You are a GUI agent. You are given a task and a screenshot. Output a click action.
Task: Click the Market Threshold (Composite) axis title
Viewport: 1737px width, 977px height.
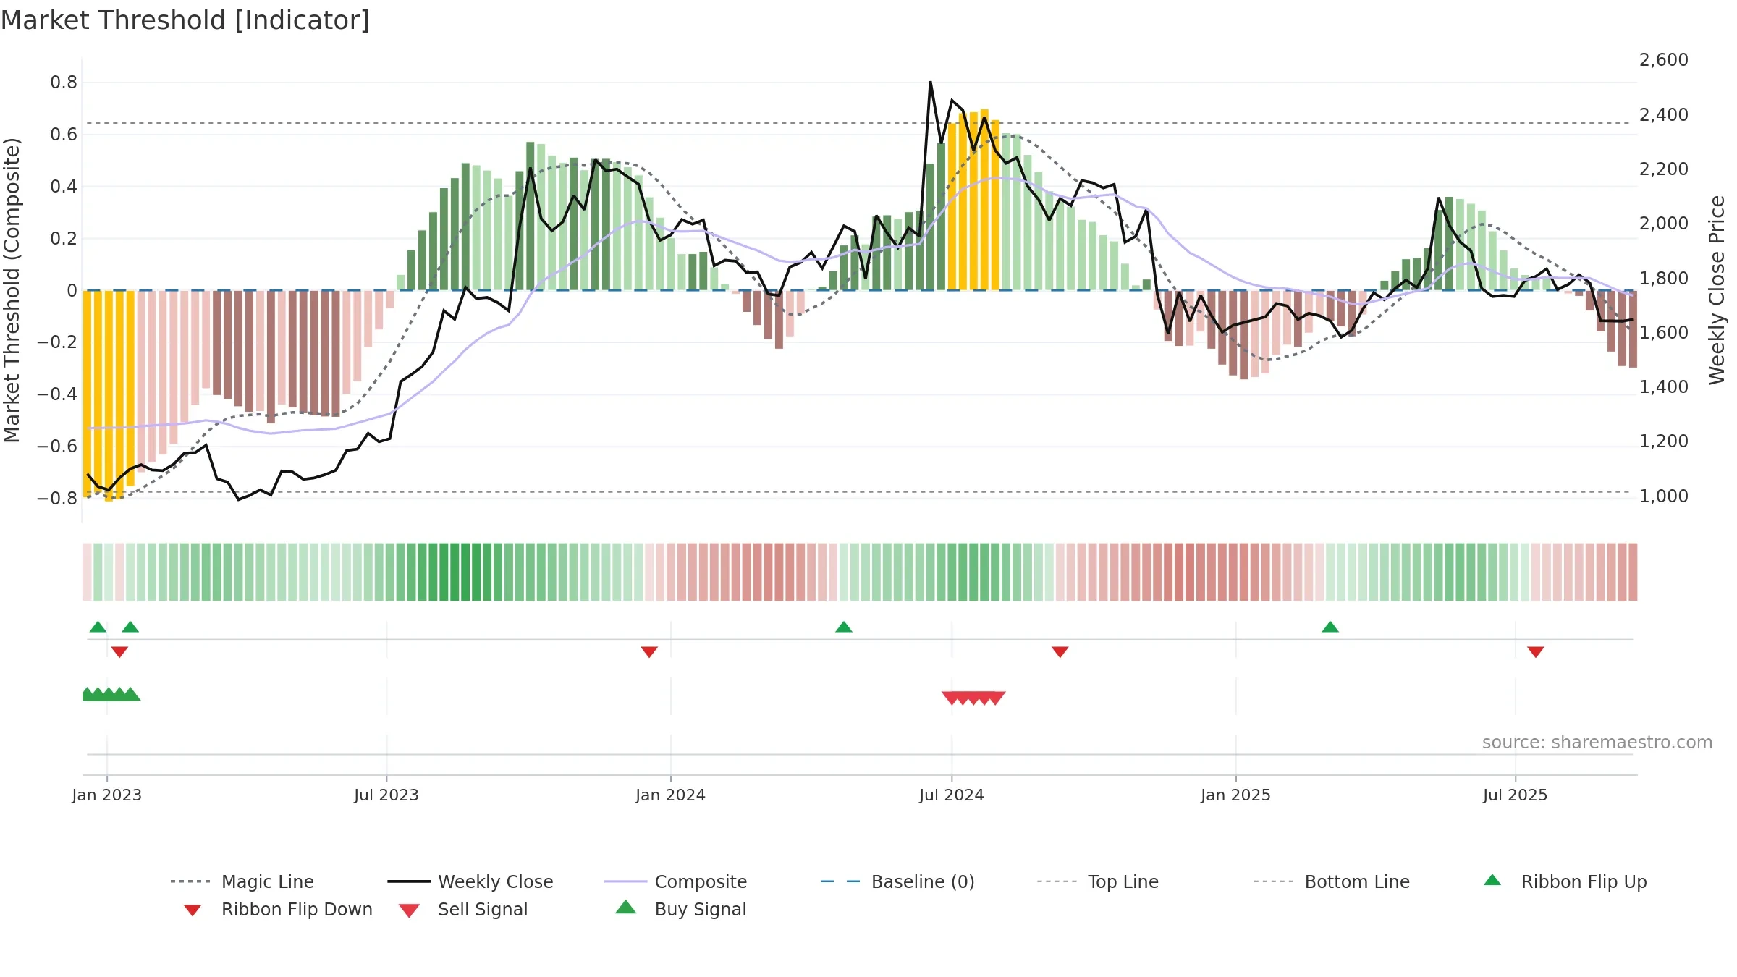[x=12, y=289]
